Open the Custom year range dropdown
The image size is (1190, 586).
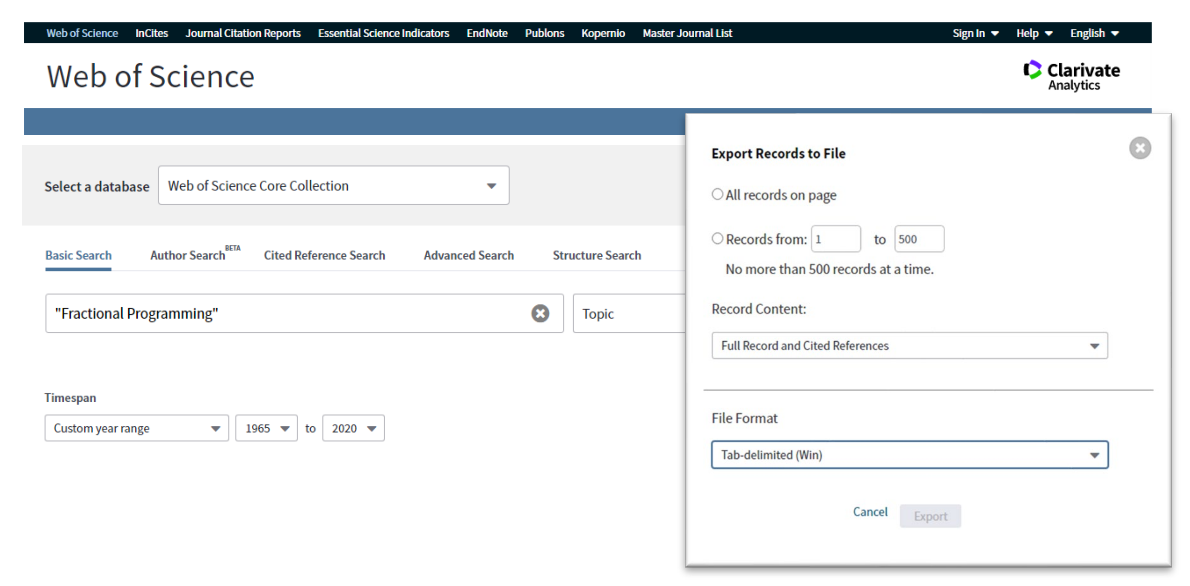coord(136,428)
